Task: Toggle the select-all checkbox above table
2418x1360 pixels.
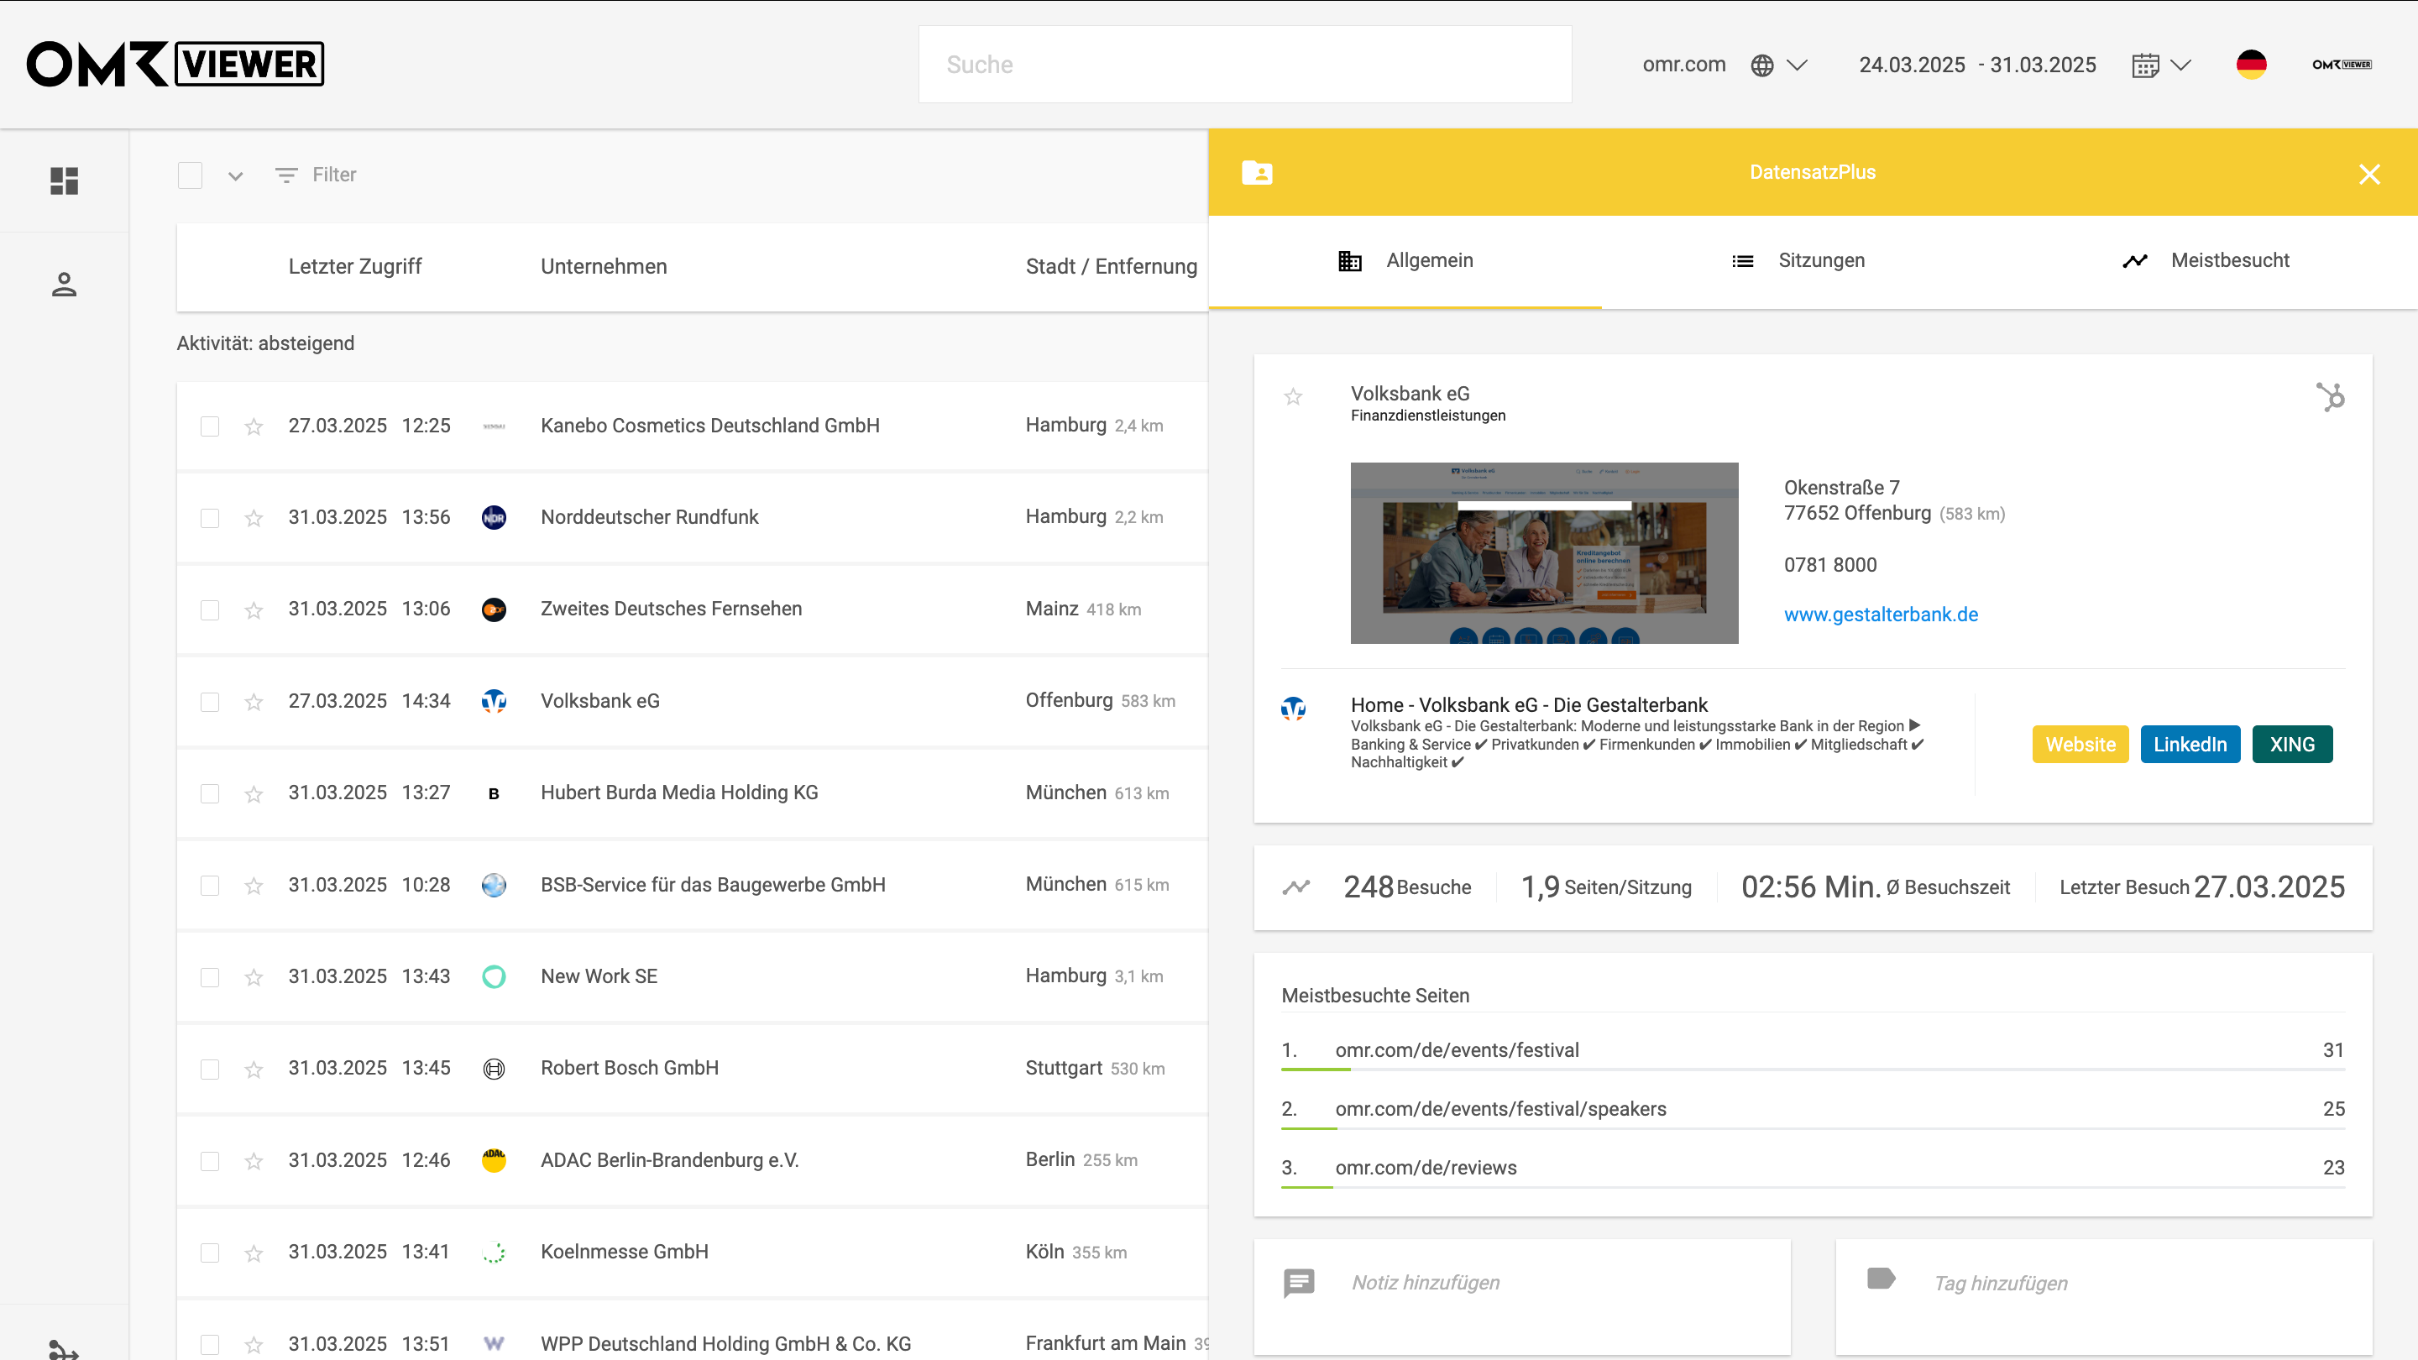Action: (x=191, y=175)
